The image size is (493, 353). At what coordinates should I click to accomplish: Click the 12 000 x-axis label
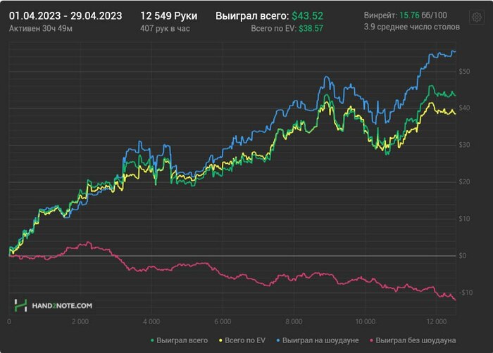437,321
